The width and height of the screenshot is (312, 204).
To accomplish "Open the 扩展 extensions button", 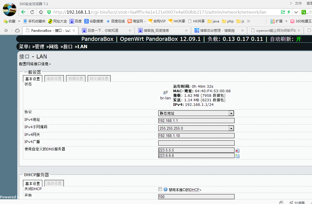I will [x=277, y=21].
